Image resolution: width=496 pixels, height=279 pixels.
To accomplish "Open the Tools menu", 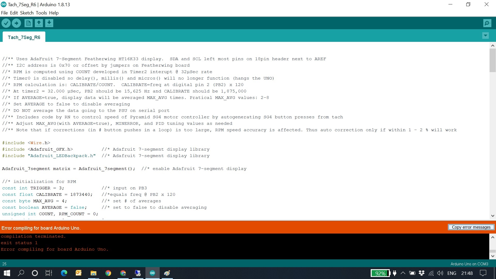I will [x=41, y=13].
